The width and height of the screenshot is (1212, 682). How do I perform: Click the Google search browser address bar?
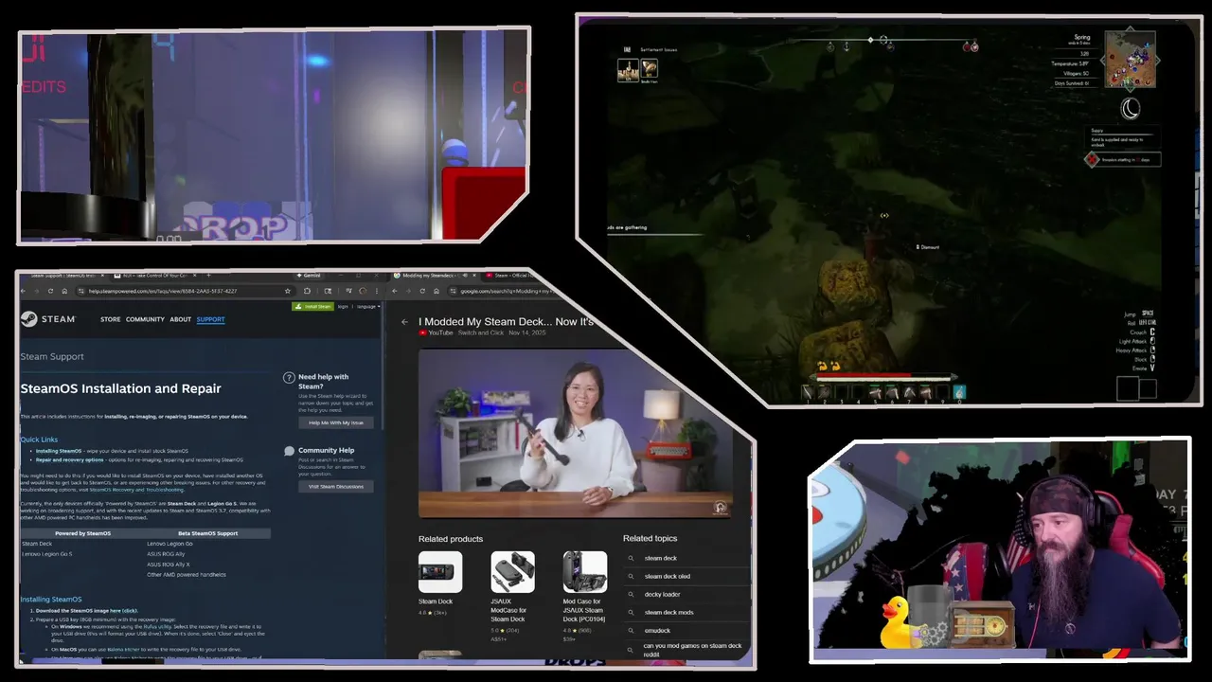coord(503,291)
